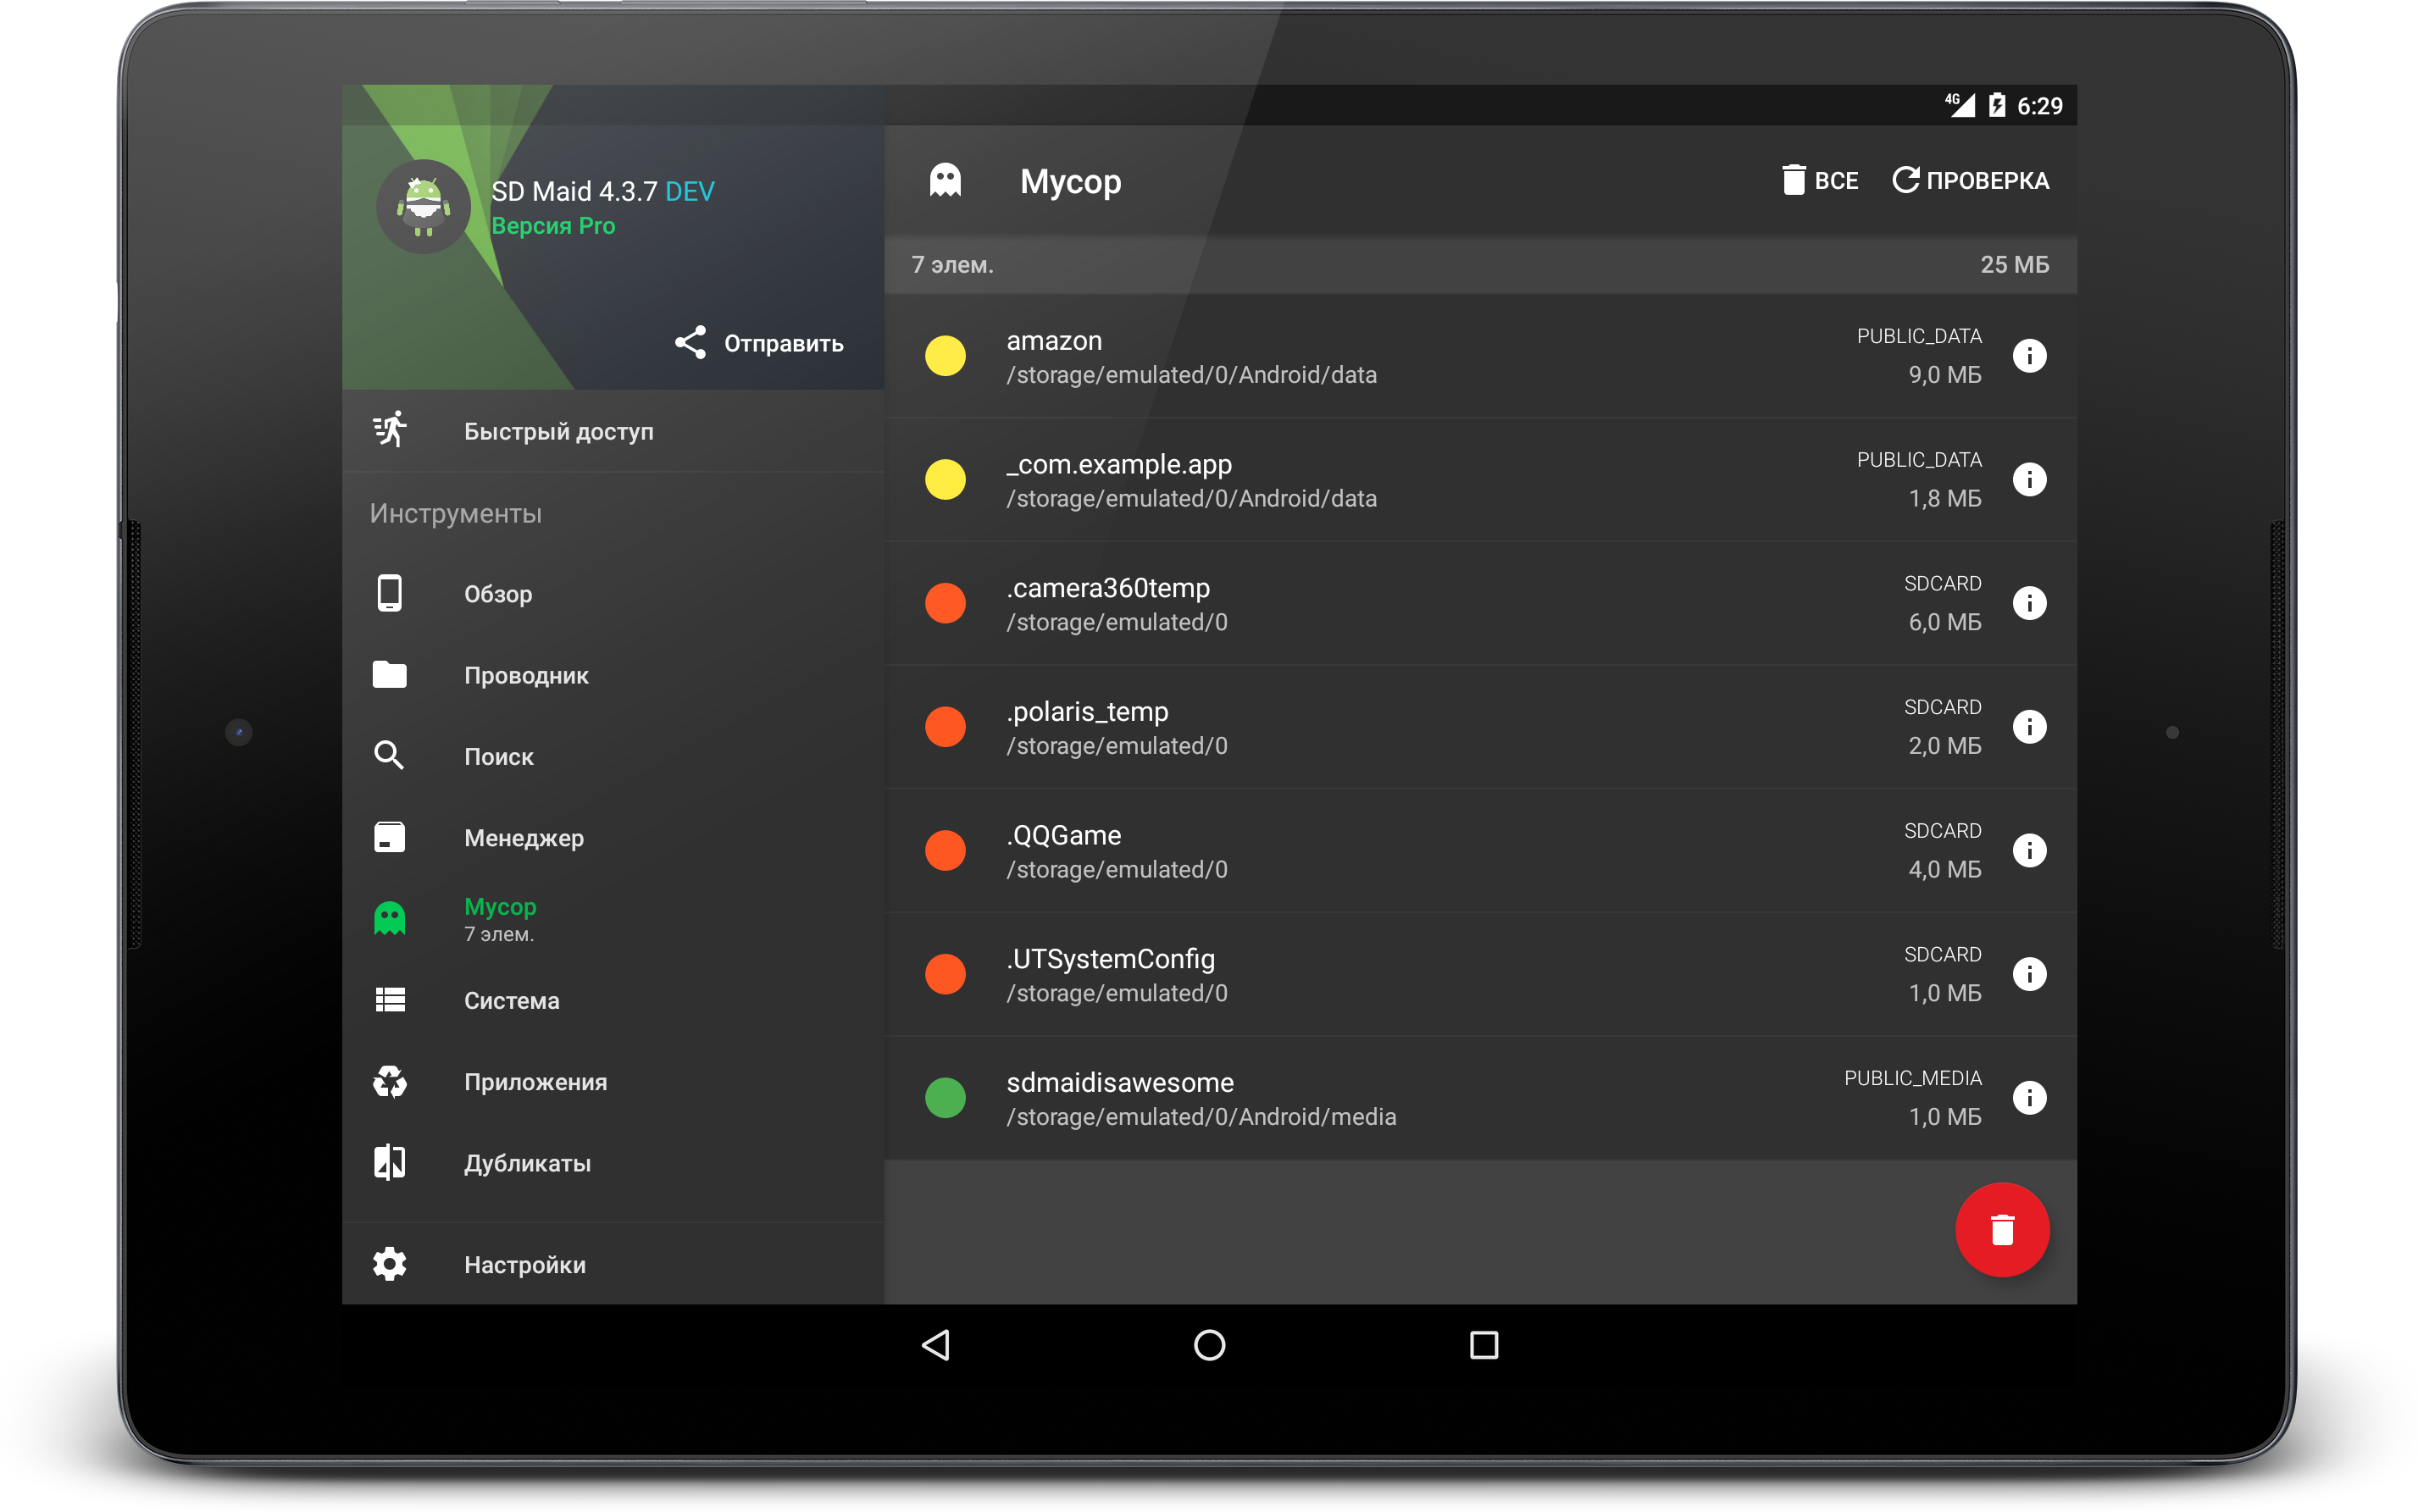Select Мусор in the sidebar

pos(613,919)
